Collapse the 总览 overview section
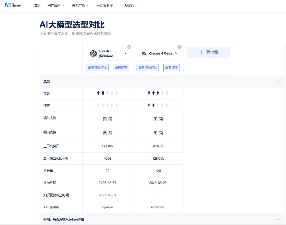Image resolution: width=286 pixels, height=225 pixels. pos(278,81)
